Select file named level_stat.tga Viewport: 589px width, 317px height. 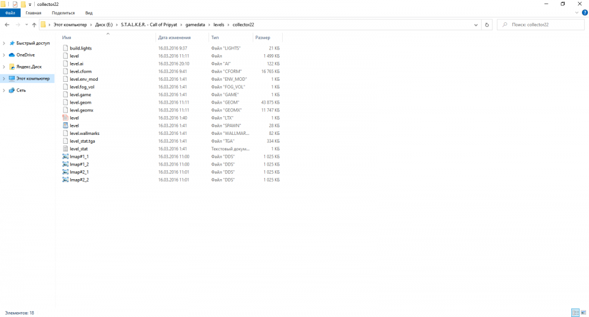(82, 141)
